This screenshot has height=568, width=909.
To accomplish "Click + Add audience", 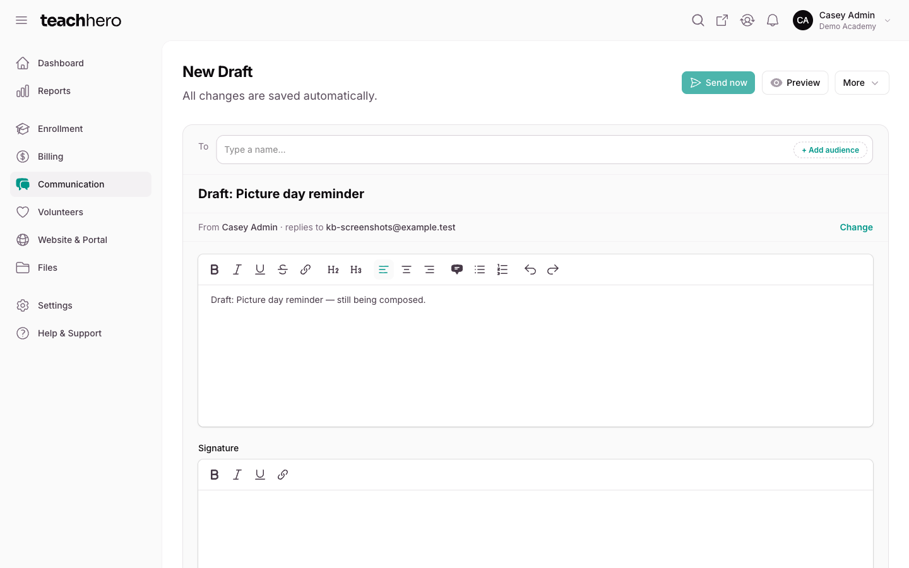I will (830, 150).
